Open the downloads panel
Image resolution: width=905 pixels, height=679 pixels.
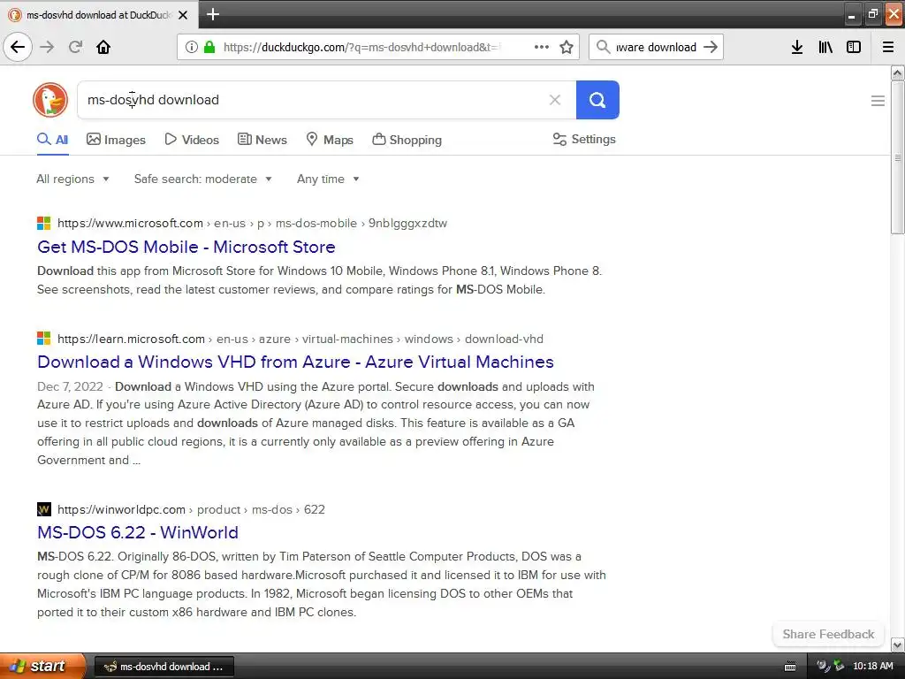(797, 47)
